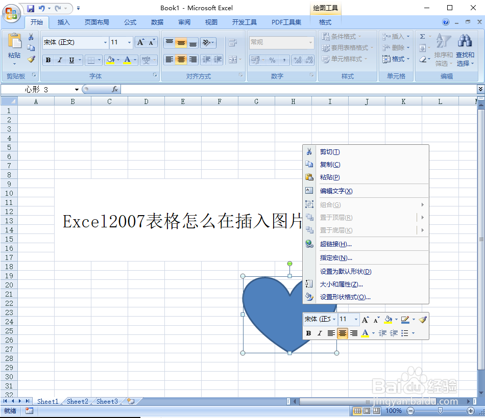Open the 插入 ribbon tab
The width and height of the screenshot is (485, 418).
[x=64, y=22]
